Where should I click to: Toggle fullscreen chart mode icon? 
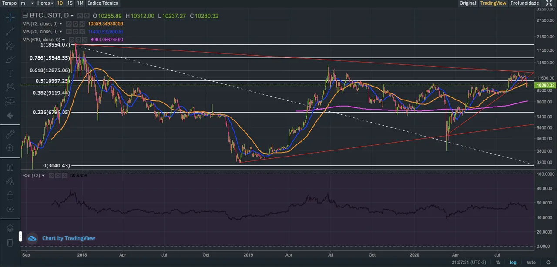[x=549, y=3]
